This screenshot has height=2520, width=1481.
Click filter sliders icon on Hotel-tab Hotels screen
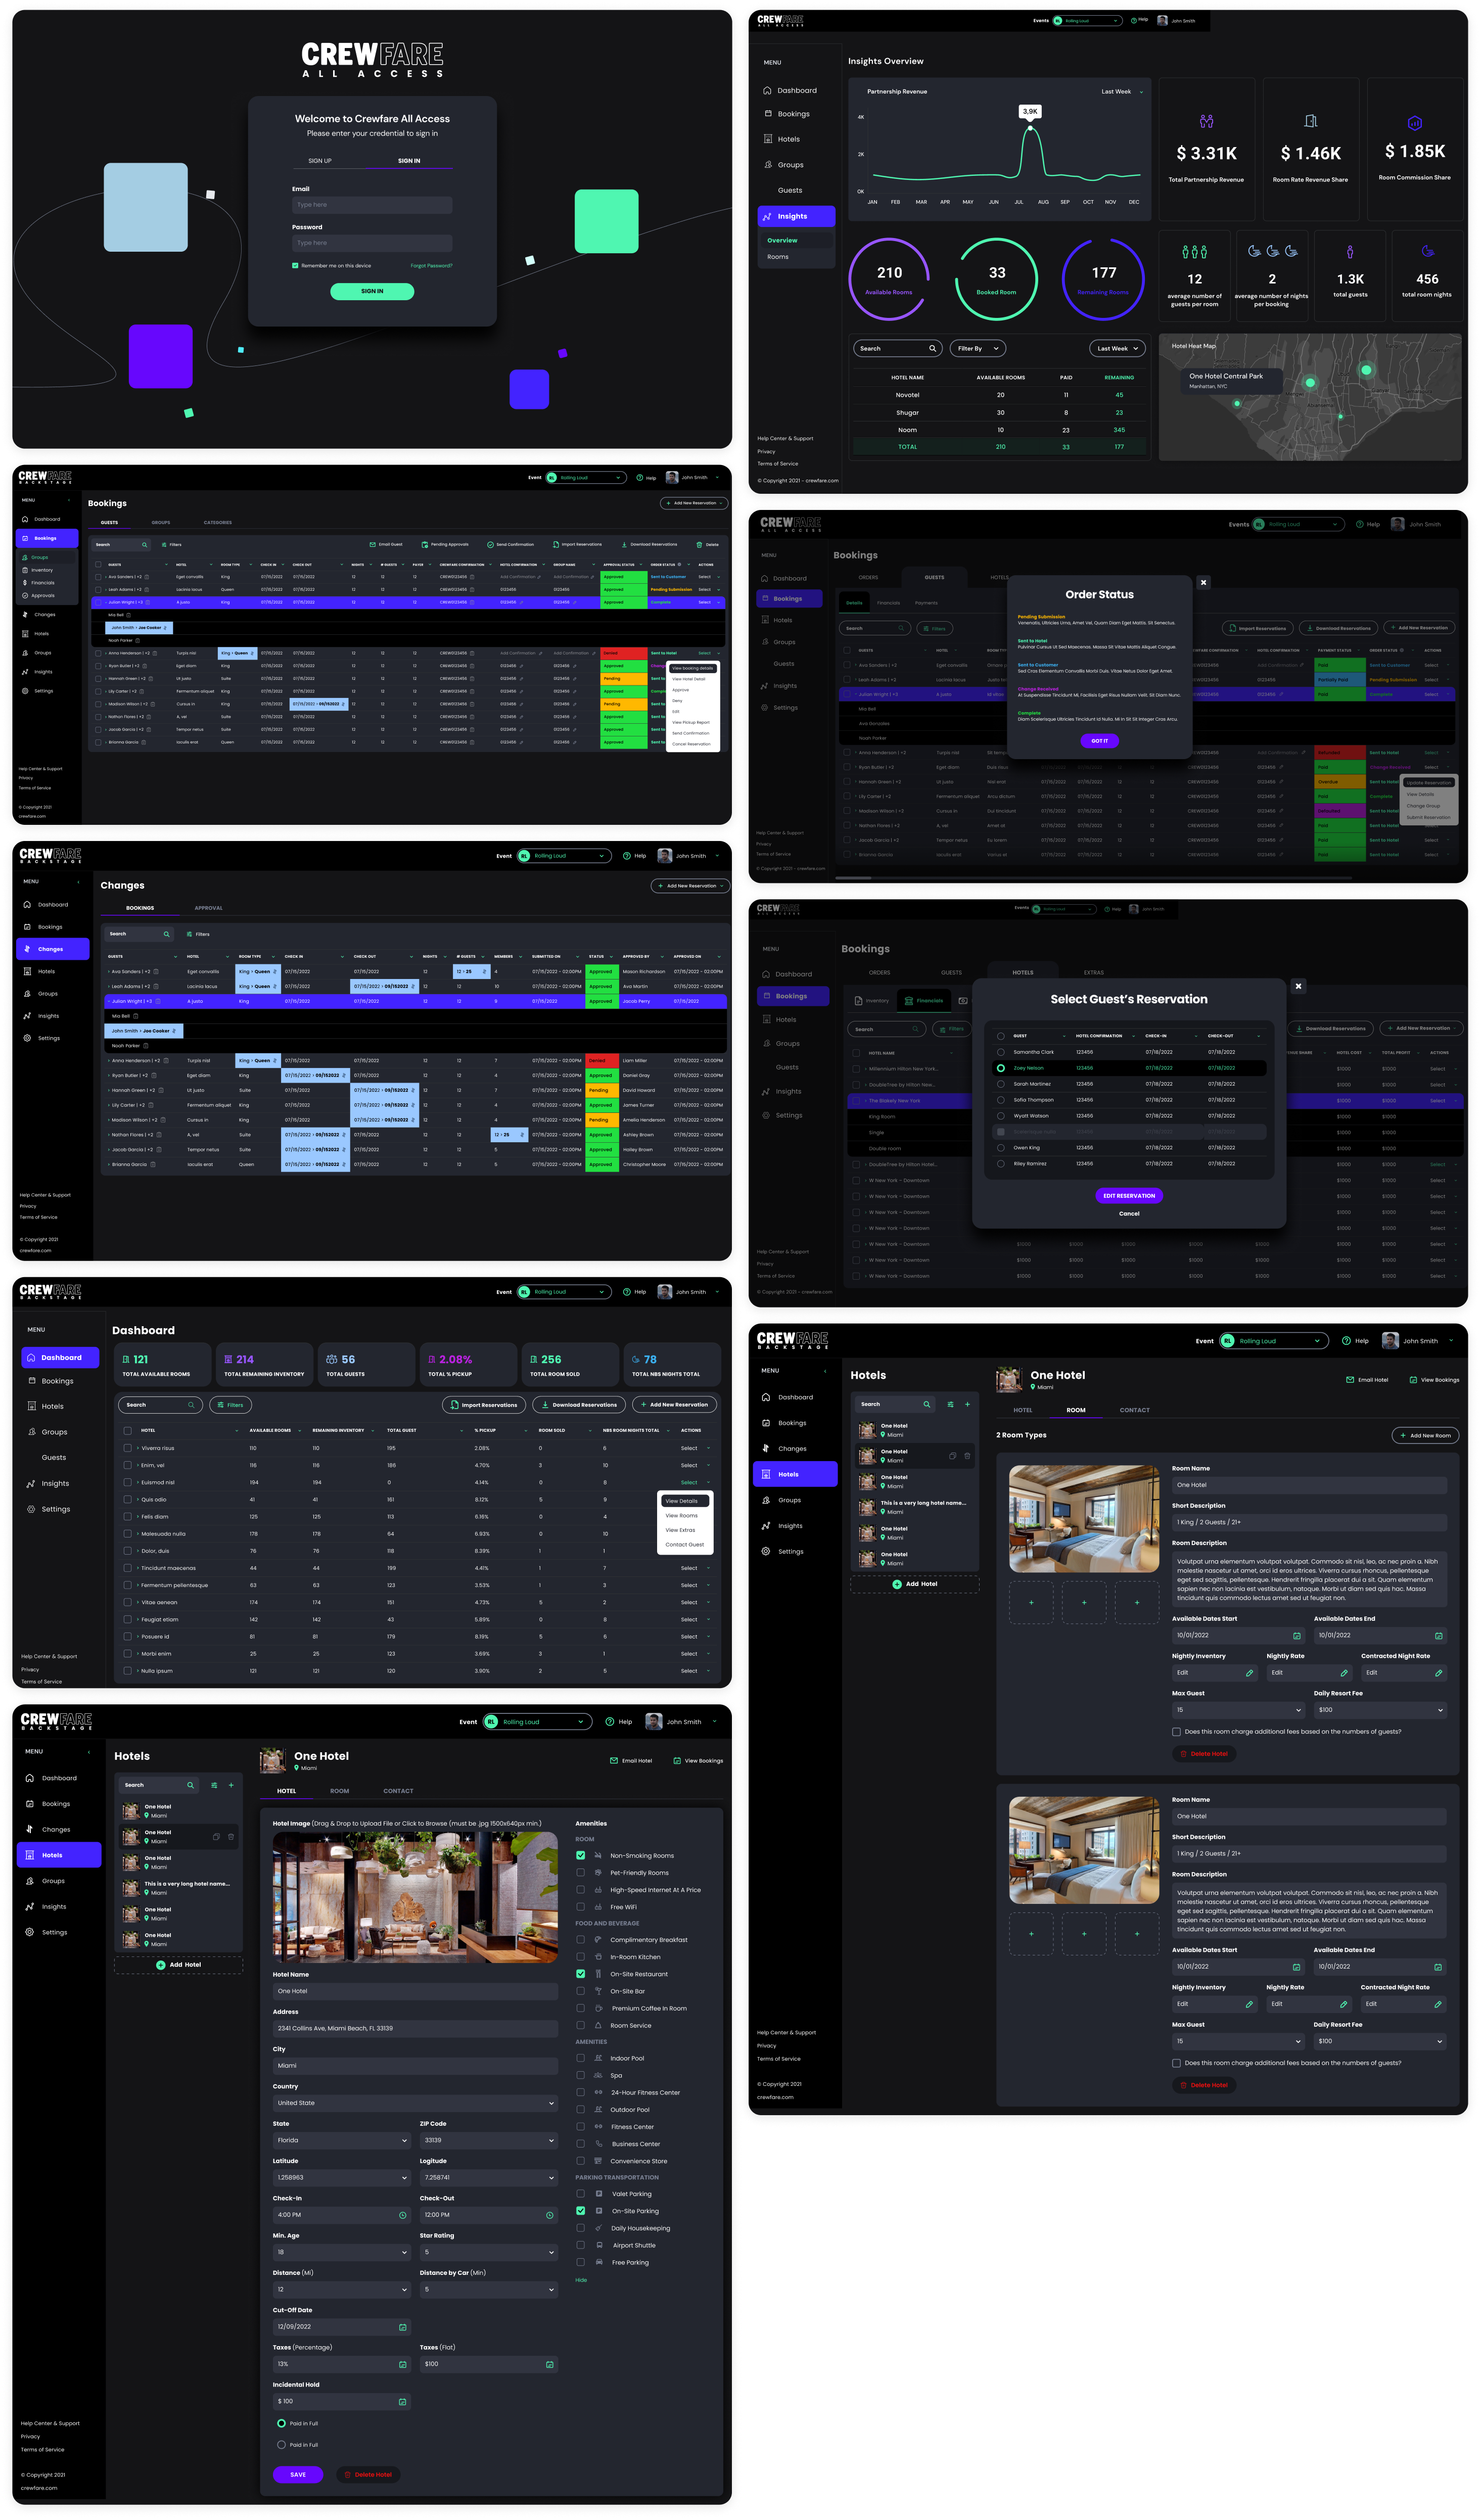coord(214,1785)
